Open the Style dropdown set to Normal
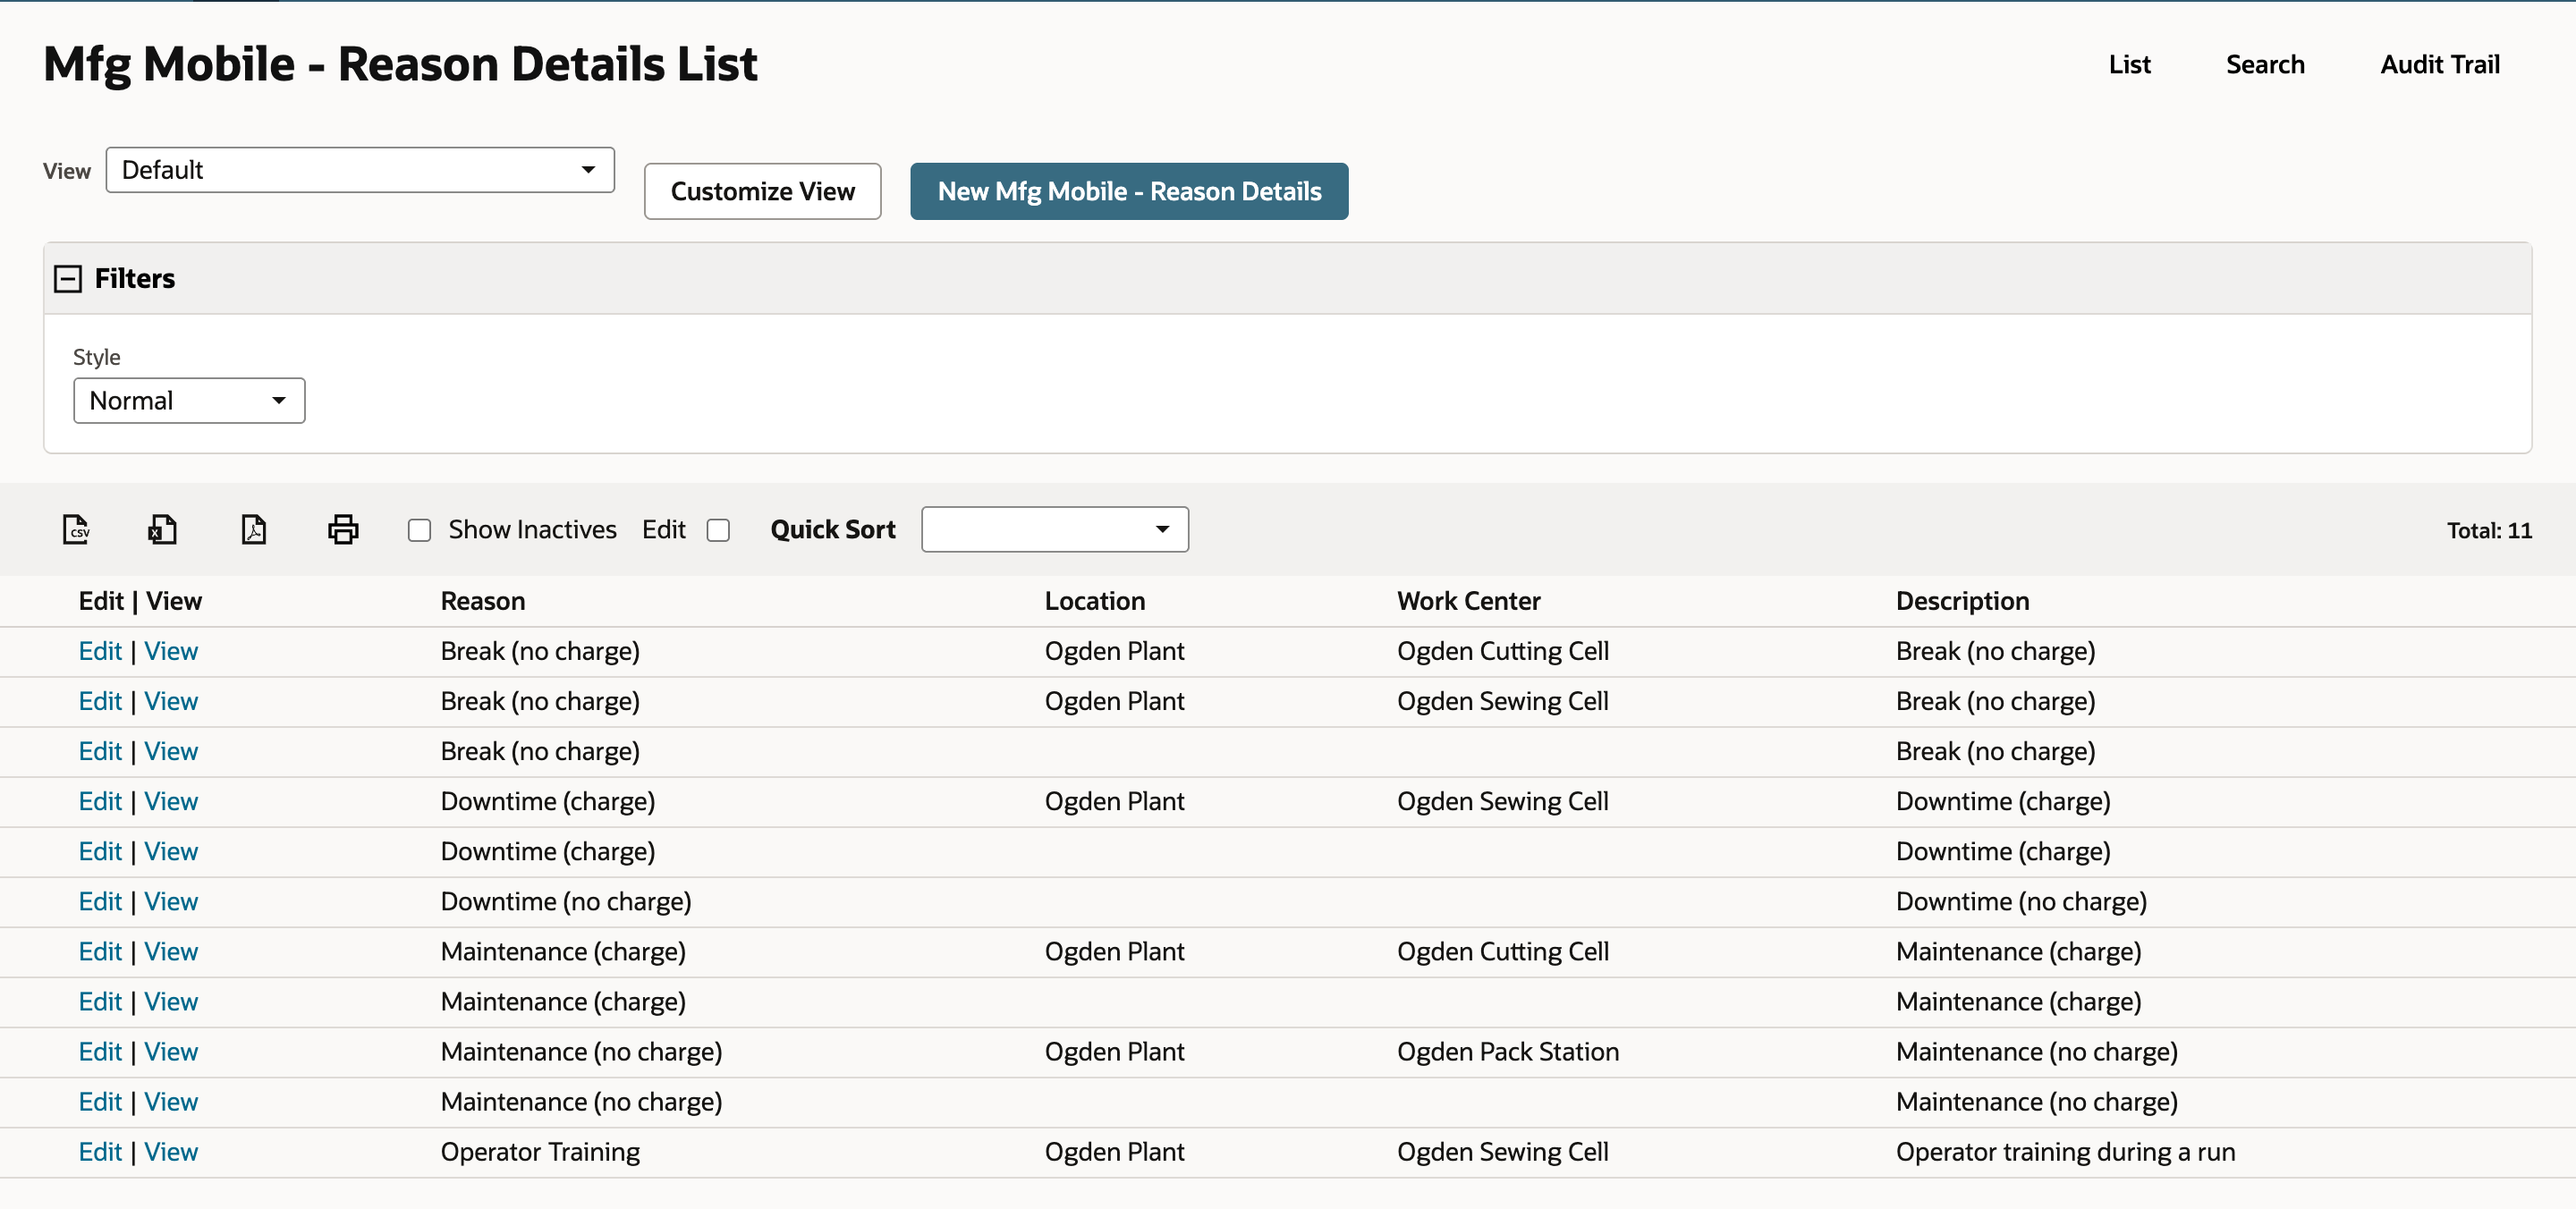2576x1209 pixels. click(189, 400)
